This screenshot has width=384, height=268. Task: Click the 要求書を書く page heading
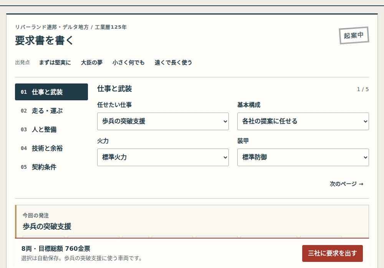point(44,41)
